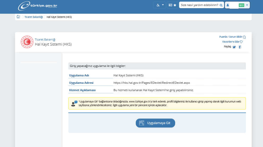Click 'Giriş yapacağınız uygulama' header text

[x=98, y=66]
